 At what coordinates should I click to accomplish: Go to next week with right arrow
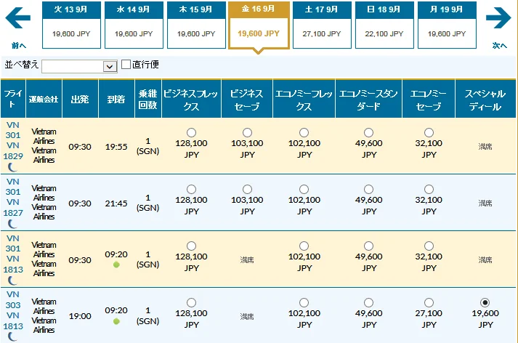coord(498,18)
